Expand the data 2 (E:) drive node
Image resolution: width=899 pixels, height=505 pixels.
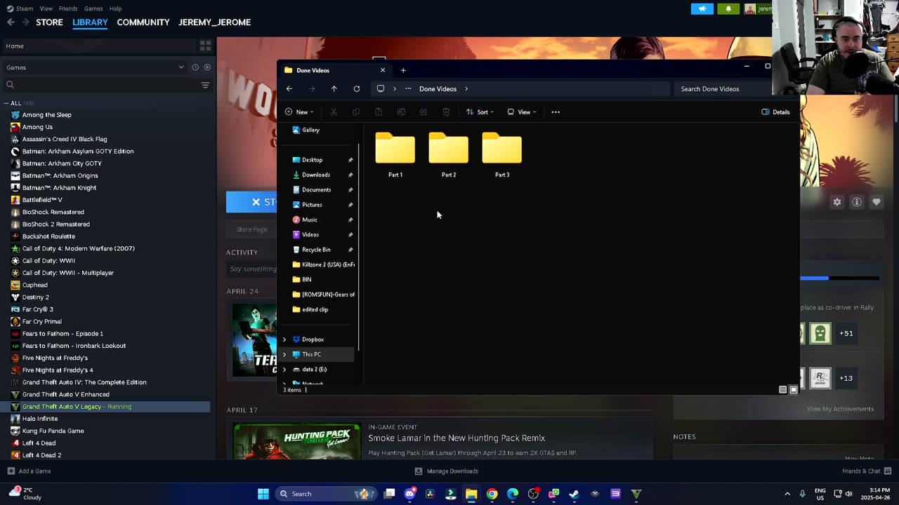click(x=284, y=369)
